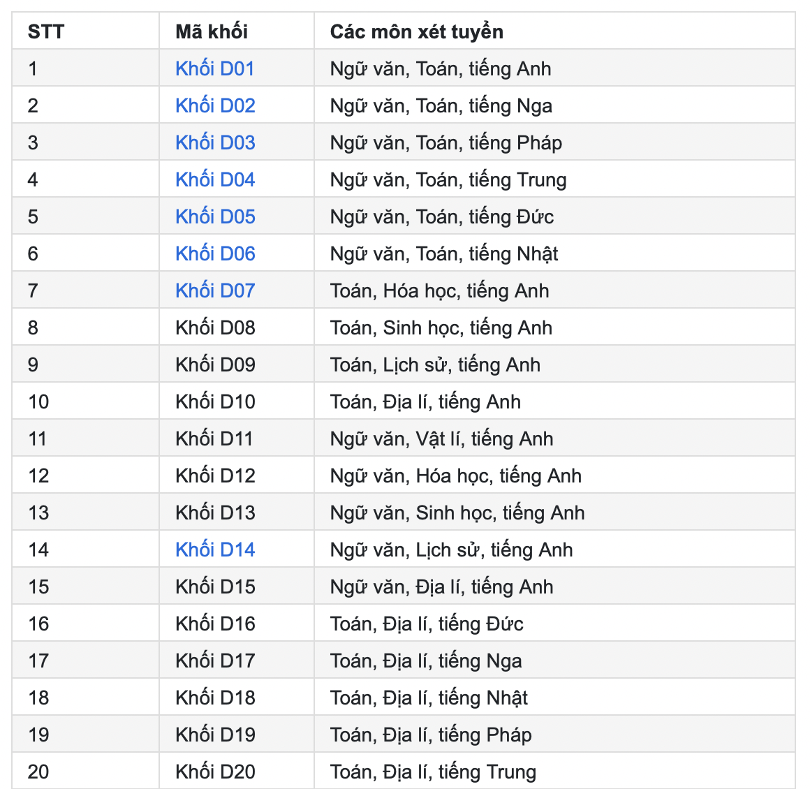
Task: Click 'Toán, Sinh học, tiếng Anh' cell
Action: click(x=441, y=327)
